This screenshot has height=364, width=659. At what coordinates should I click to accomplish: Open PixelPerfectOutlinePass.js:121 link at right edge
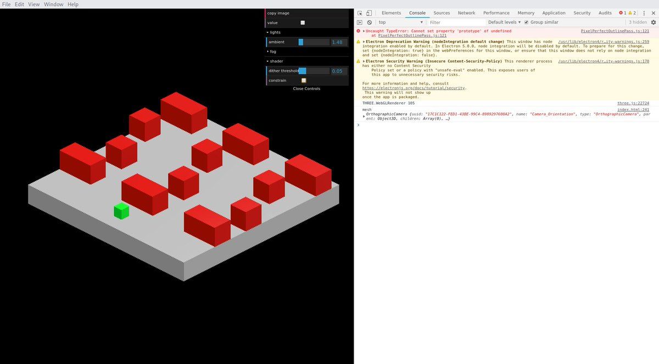(615, 31)
